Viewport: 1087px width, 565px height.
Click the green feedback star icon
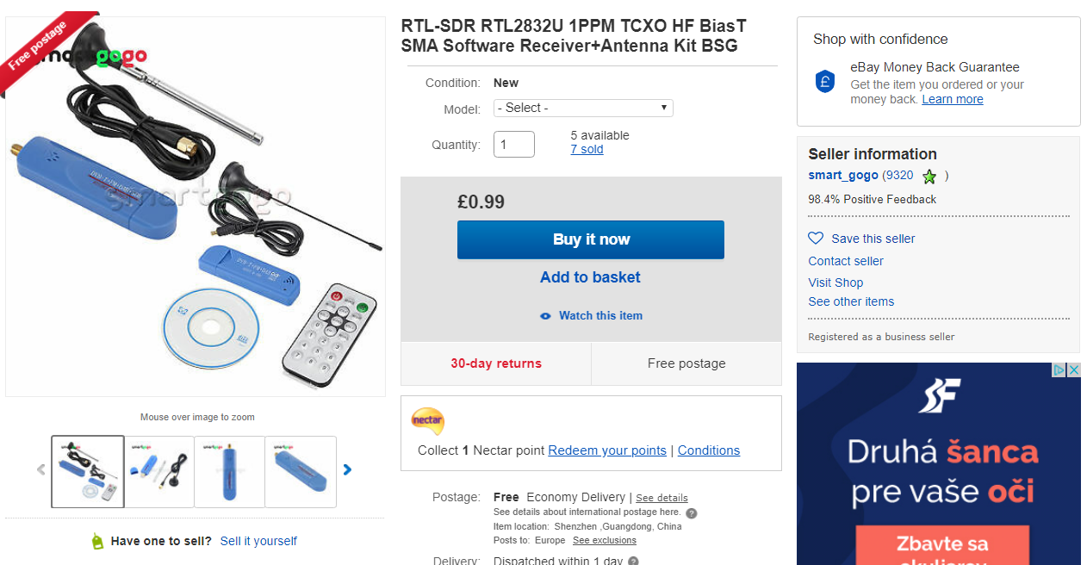pyautogui.click(x=929, y=177)
